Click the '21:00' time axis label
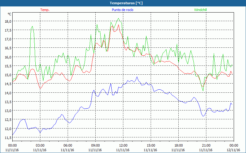Image resolution: width=246 pixels, height=153 pixels. 206,146
